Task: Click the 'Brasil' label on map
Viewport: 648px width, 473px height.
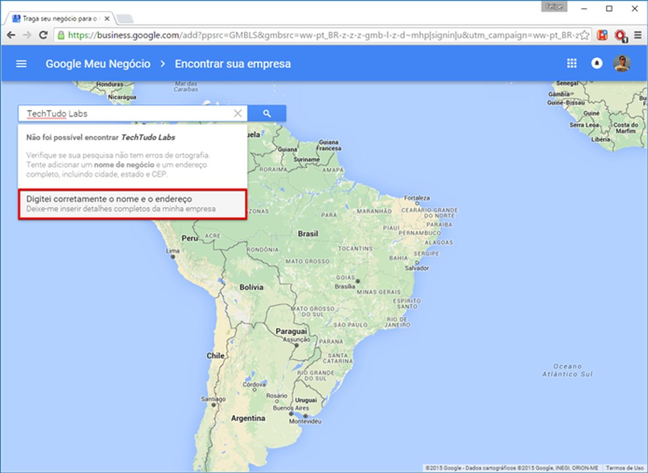Action: pyautogui.click(x=308, y=234)
